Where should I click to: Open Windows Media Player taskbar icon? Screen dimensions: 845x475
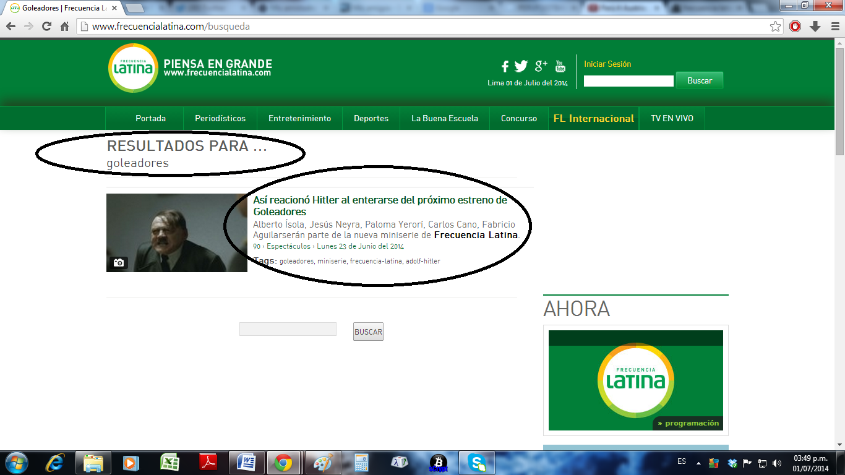(x=131, y=463)
